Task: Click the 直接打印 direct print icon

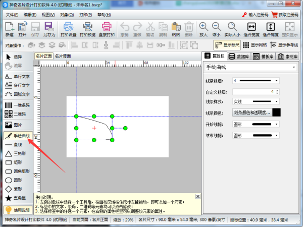Action: click(x=107, y=29)
